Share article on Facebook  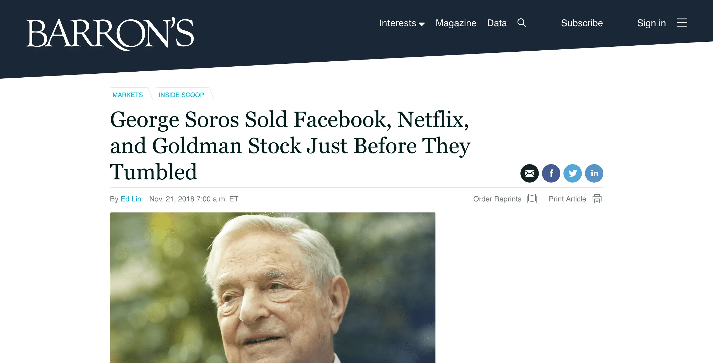[551, 173]
